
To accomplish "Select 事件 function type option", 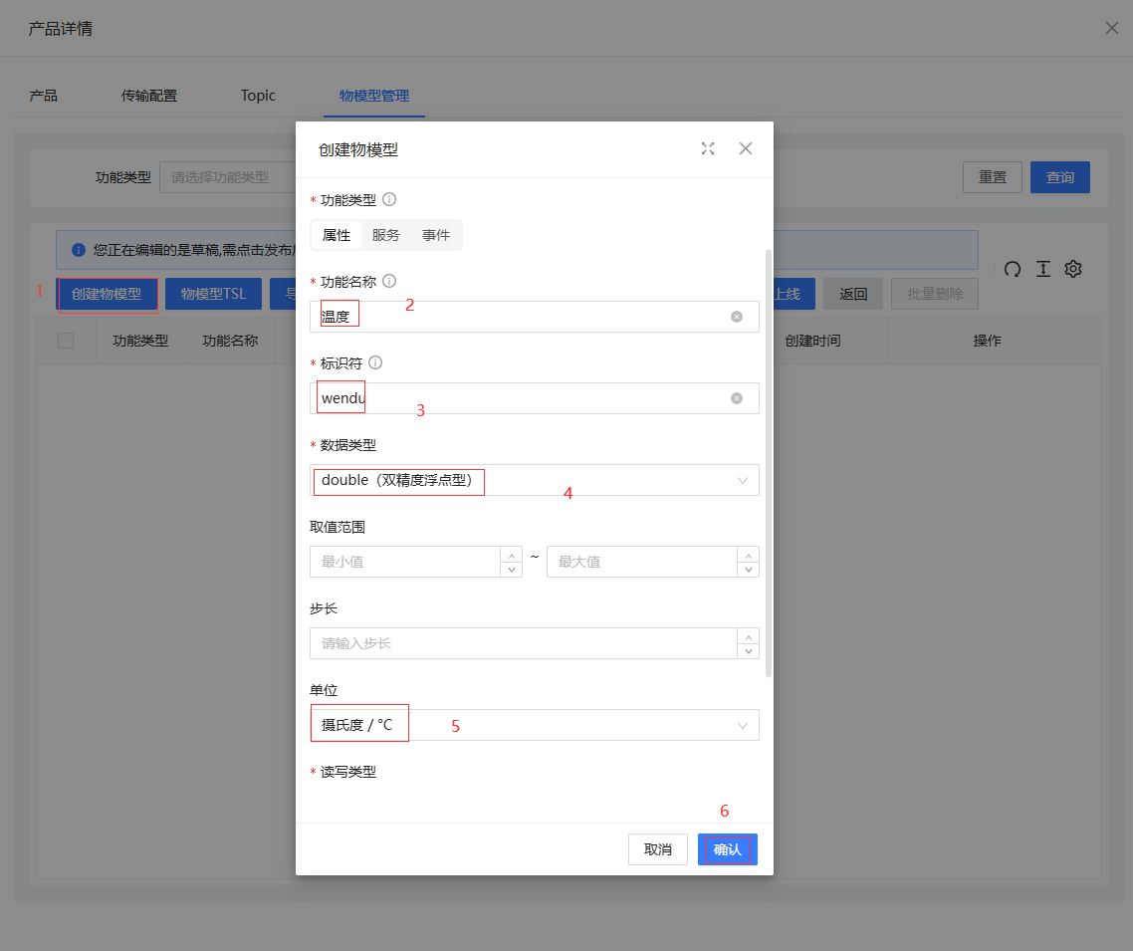I will 436,235.
